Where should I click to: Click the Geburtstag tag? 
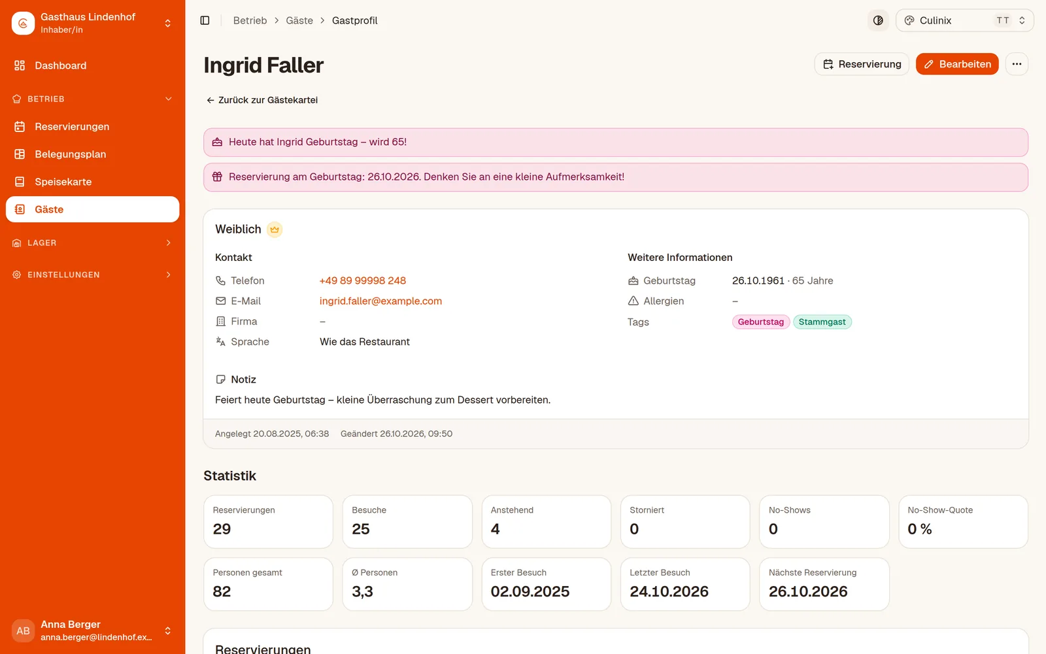pyautogui.click(x=761, y=322)
